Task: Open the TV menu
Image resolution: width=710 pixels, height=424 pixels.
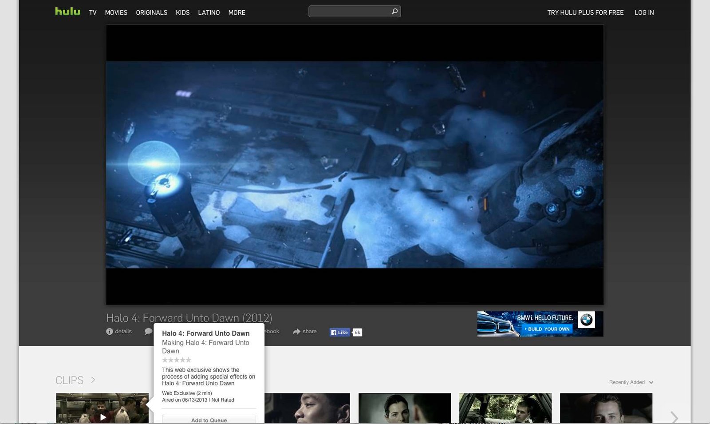Action: pyautogui.click(x=93, y=12)
